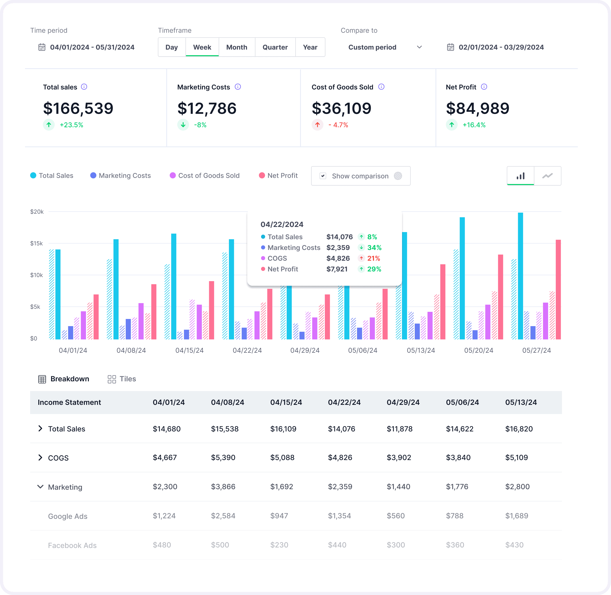This screenshot has height=595, width=611.
Task: Switch the chart to line view
Action: point(548,176)
